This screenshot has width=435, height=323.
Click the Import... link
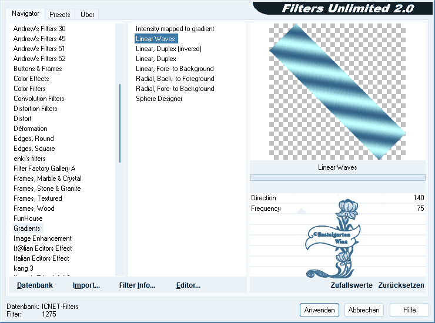point(86,285)
